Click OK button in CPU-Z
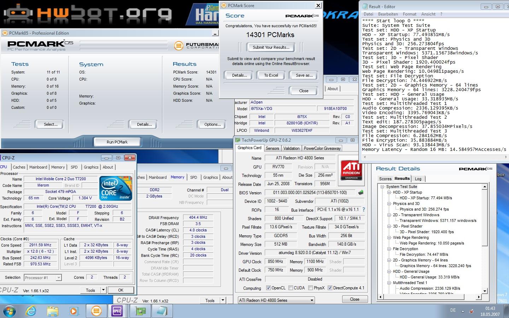The height and width of the screenshot is (318, 509). [121, 290]
